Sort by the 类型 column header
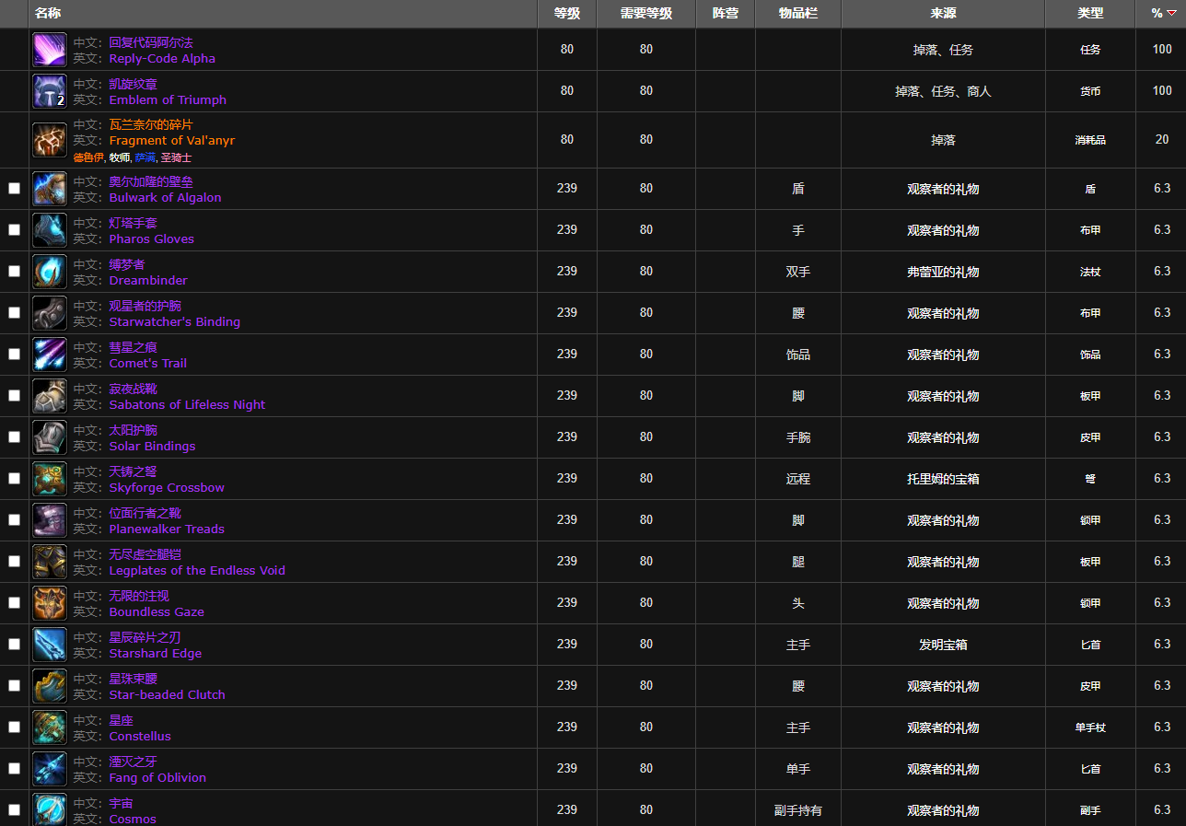1186x826 pixels. point(1090,14)
